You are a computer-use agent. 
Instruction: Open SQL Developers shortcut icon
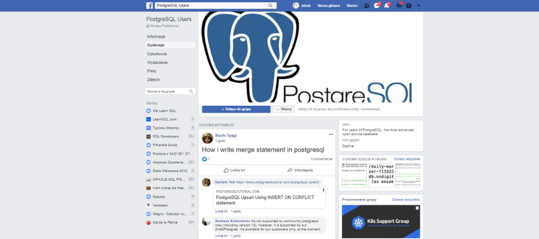coord(149,136)
